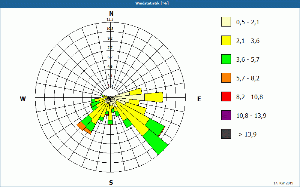Click the N compass label
This screenshot has width=300, height=187.
pos(111,13)
